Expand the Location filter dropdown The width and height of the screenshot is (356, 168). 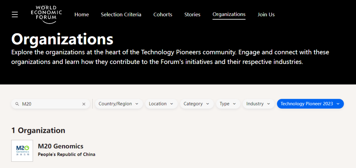[x=161, y=104]
